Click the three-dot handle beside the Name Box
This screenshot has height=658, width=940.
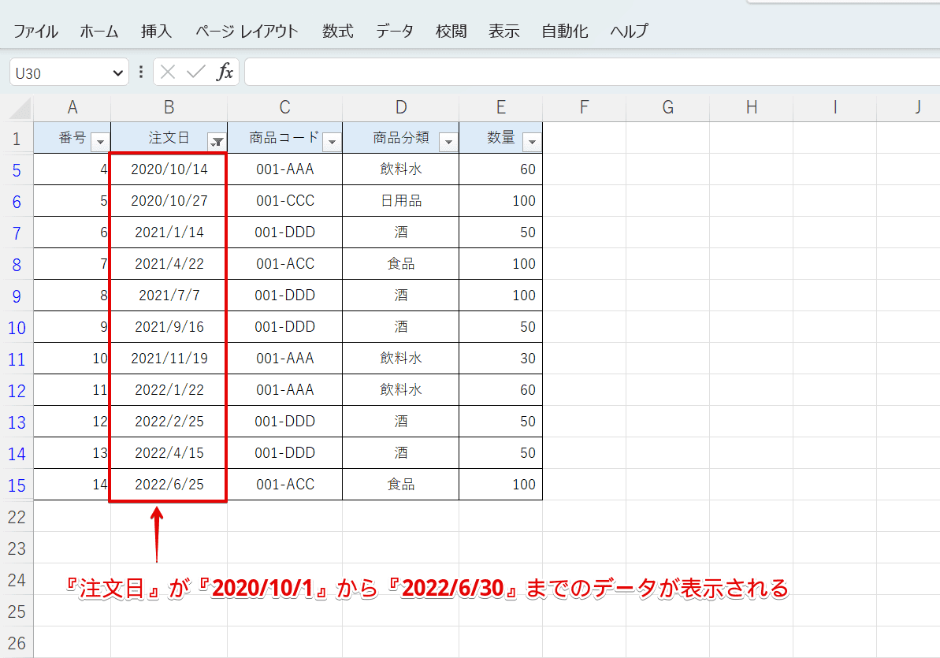[141, 72]
